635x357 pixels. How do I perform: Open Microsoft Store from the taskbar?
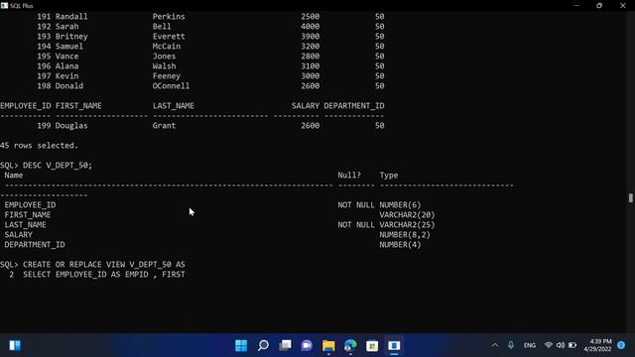point(372,345)
